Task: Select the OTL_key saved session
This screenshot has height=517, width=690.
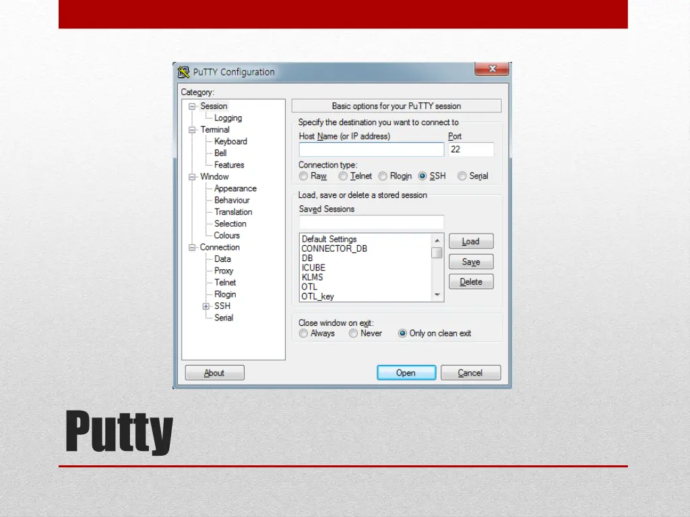Action: point(318,297)
